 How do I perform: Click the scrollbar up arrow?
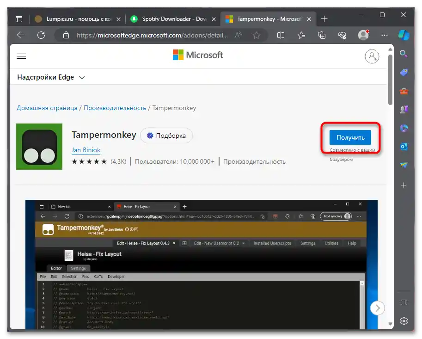click(x=390, y=49)
